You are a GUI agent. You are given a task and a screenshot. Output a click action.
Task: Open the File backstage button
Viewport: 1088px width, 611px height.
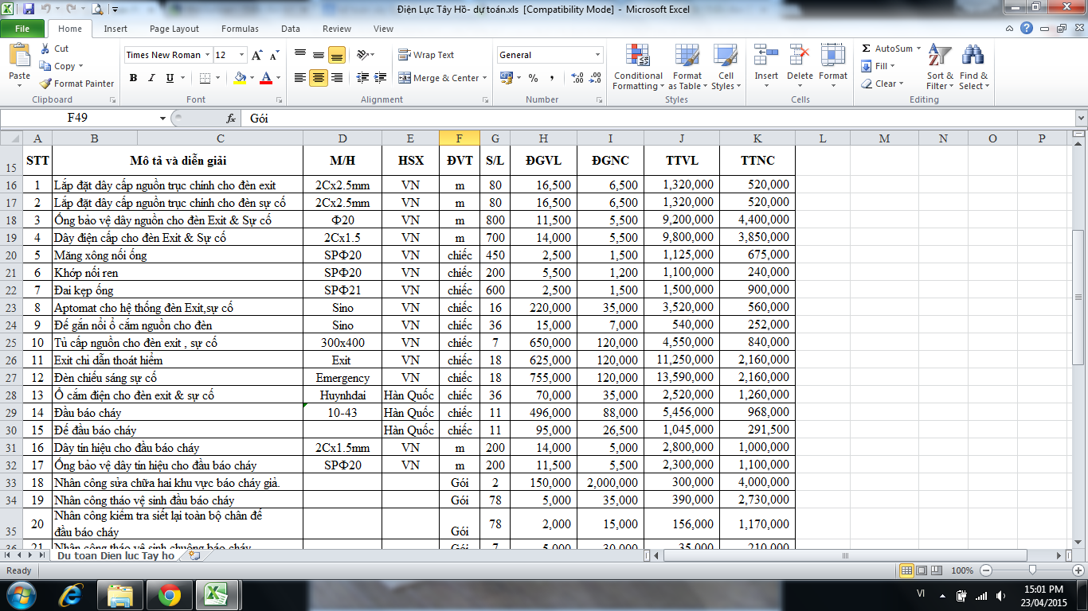pyautogui.click(x=22, y=29)
